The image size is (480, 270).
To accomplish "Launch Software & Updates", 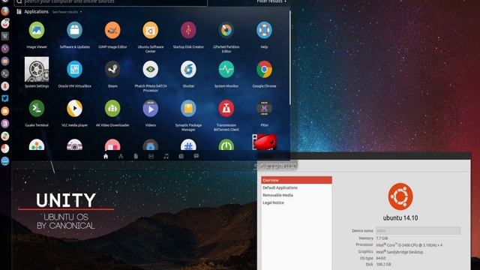I will coord(75,31).
